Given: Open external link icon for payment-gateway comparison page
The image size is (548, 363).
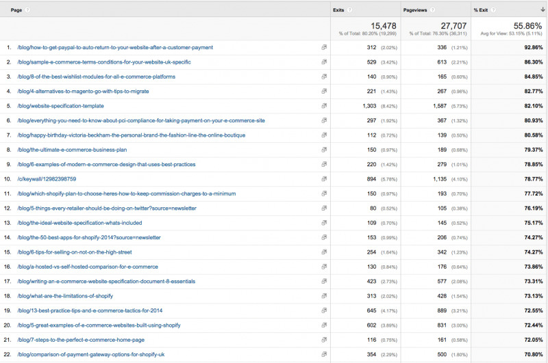Looking at the screenshot, I should click(324, 354).
